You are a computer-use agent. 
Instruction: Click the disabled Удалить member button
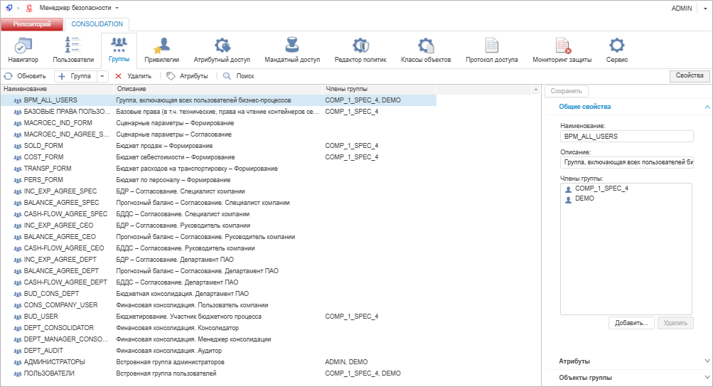675,323
